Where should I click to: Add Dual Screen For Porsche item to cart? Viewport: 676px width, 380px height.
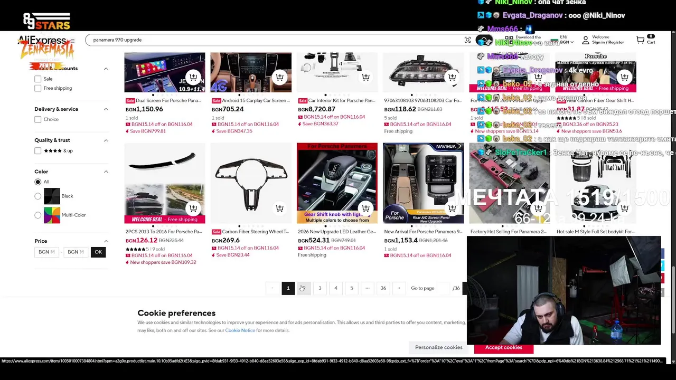click(193, 77)
